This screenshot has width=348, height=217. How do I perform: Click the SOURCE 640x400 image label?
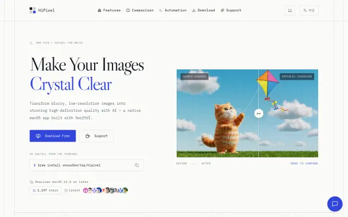click(x=195, y=76)
